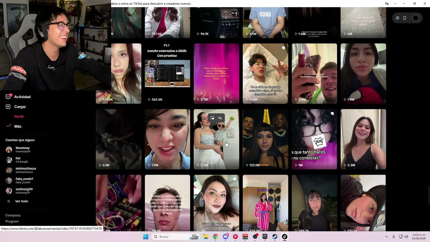Play the colored wires video

[x=119, y=203]
